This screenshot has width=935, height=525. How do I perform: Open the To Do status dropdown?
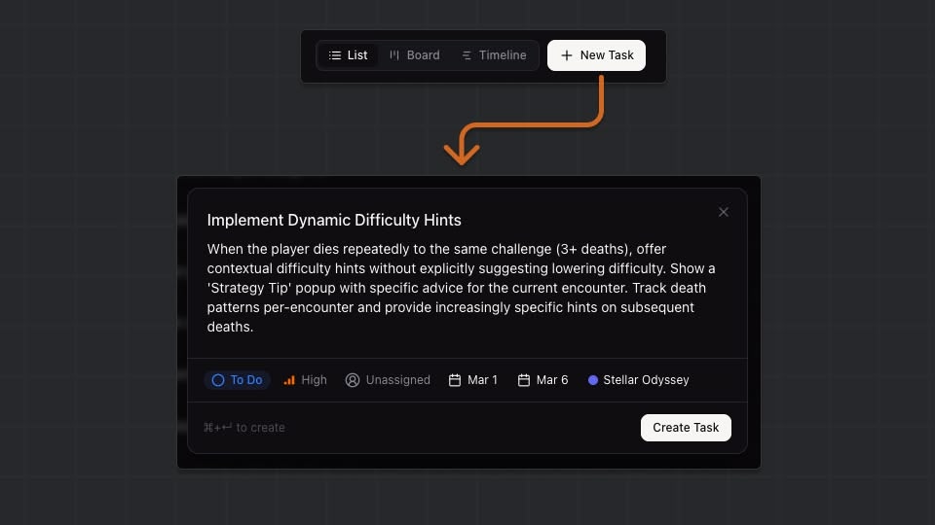tap(238, 380)
